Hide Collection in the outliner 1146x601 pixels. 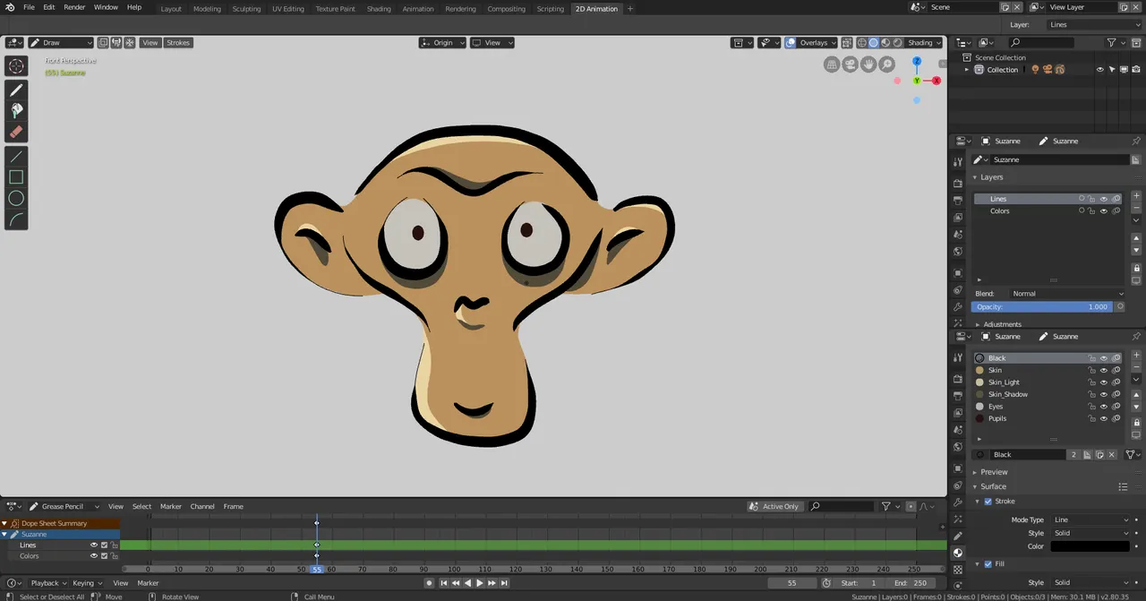pos(1100,70)
